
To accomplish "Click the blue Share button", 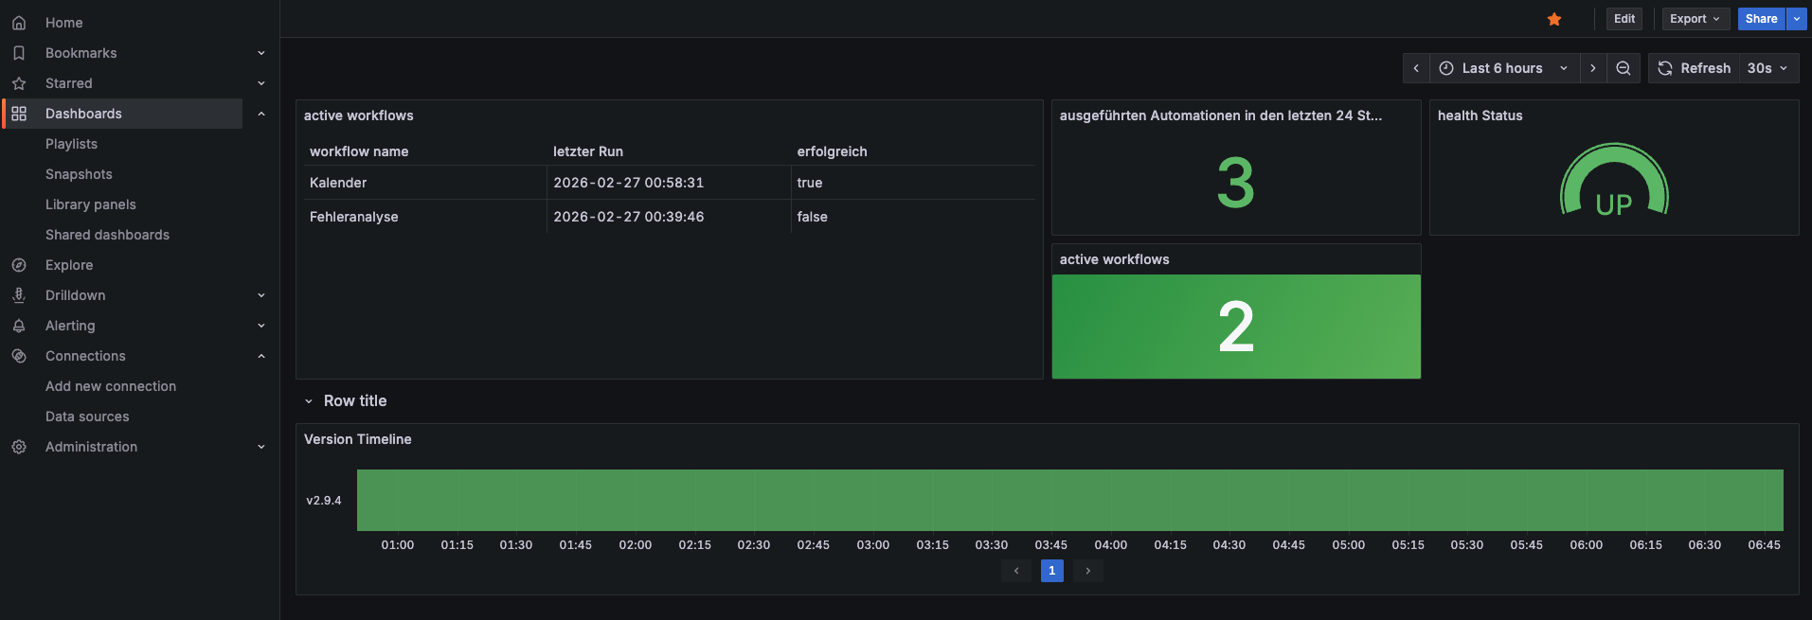I will [1761, 19].
